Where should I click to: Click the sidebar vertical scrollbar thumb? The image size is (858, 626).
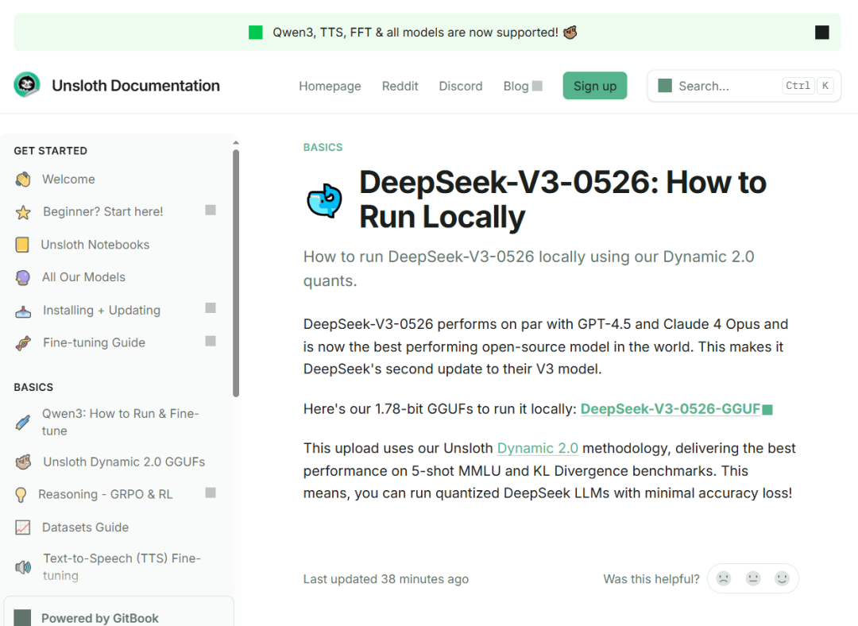click(x=236, y=273)
